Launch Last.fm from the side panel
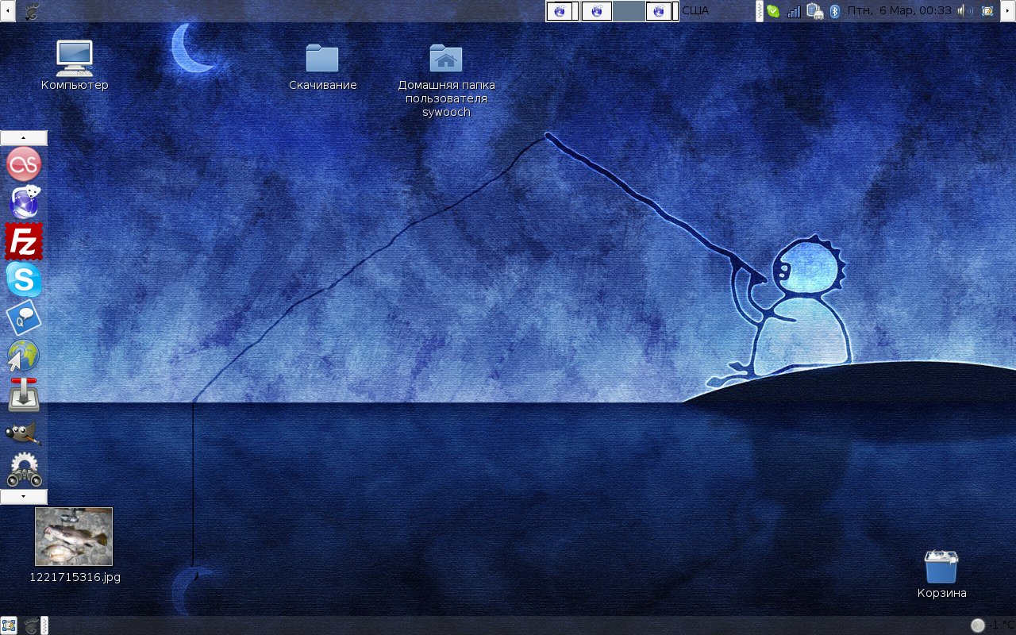The width and height of the screenshot is (1016, 635). 24,165
